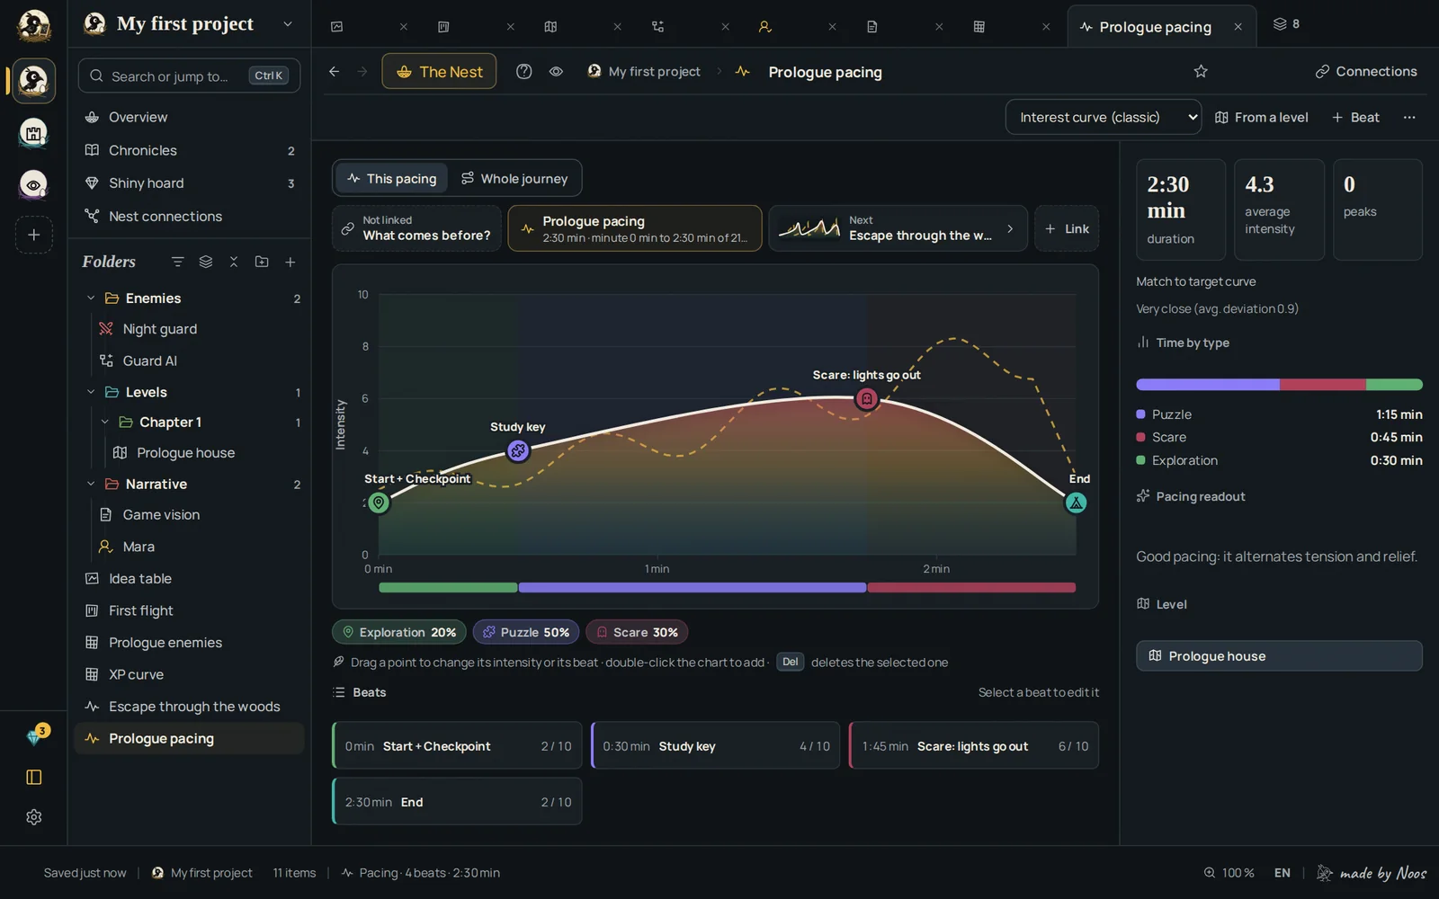Screen dimensions: 1439x899
Task: Click the sort icon in Folders header
Action: (177, 262)
